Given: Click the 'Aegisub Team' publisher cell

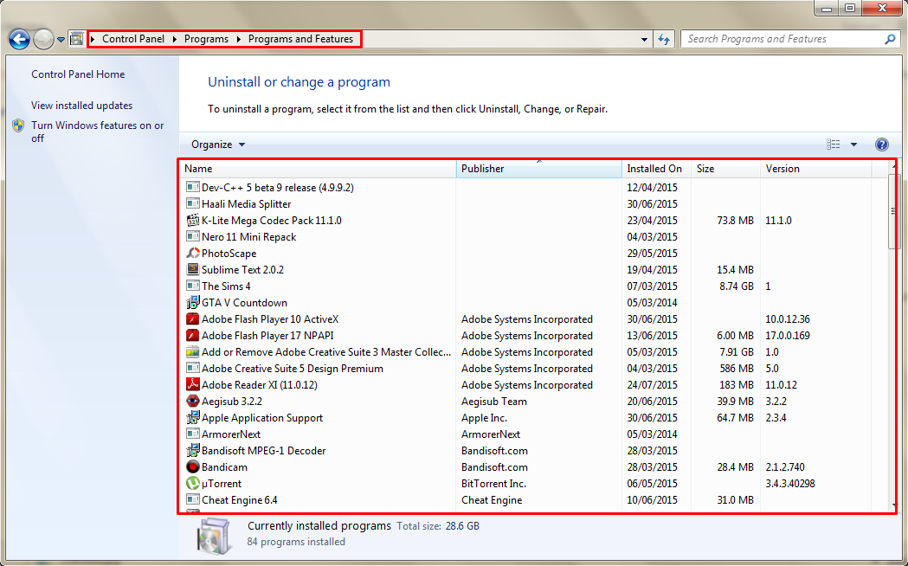Looking at the screenshot, I should point(494,401).
